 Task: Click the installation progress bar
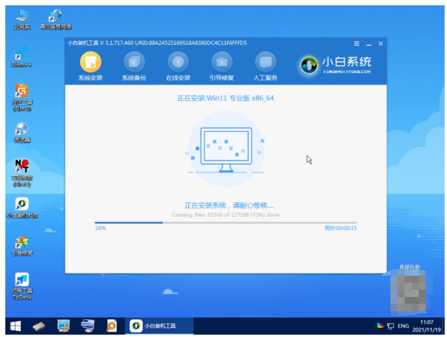click(x=225, y=223)
